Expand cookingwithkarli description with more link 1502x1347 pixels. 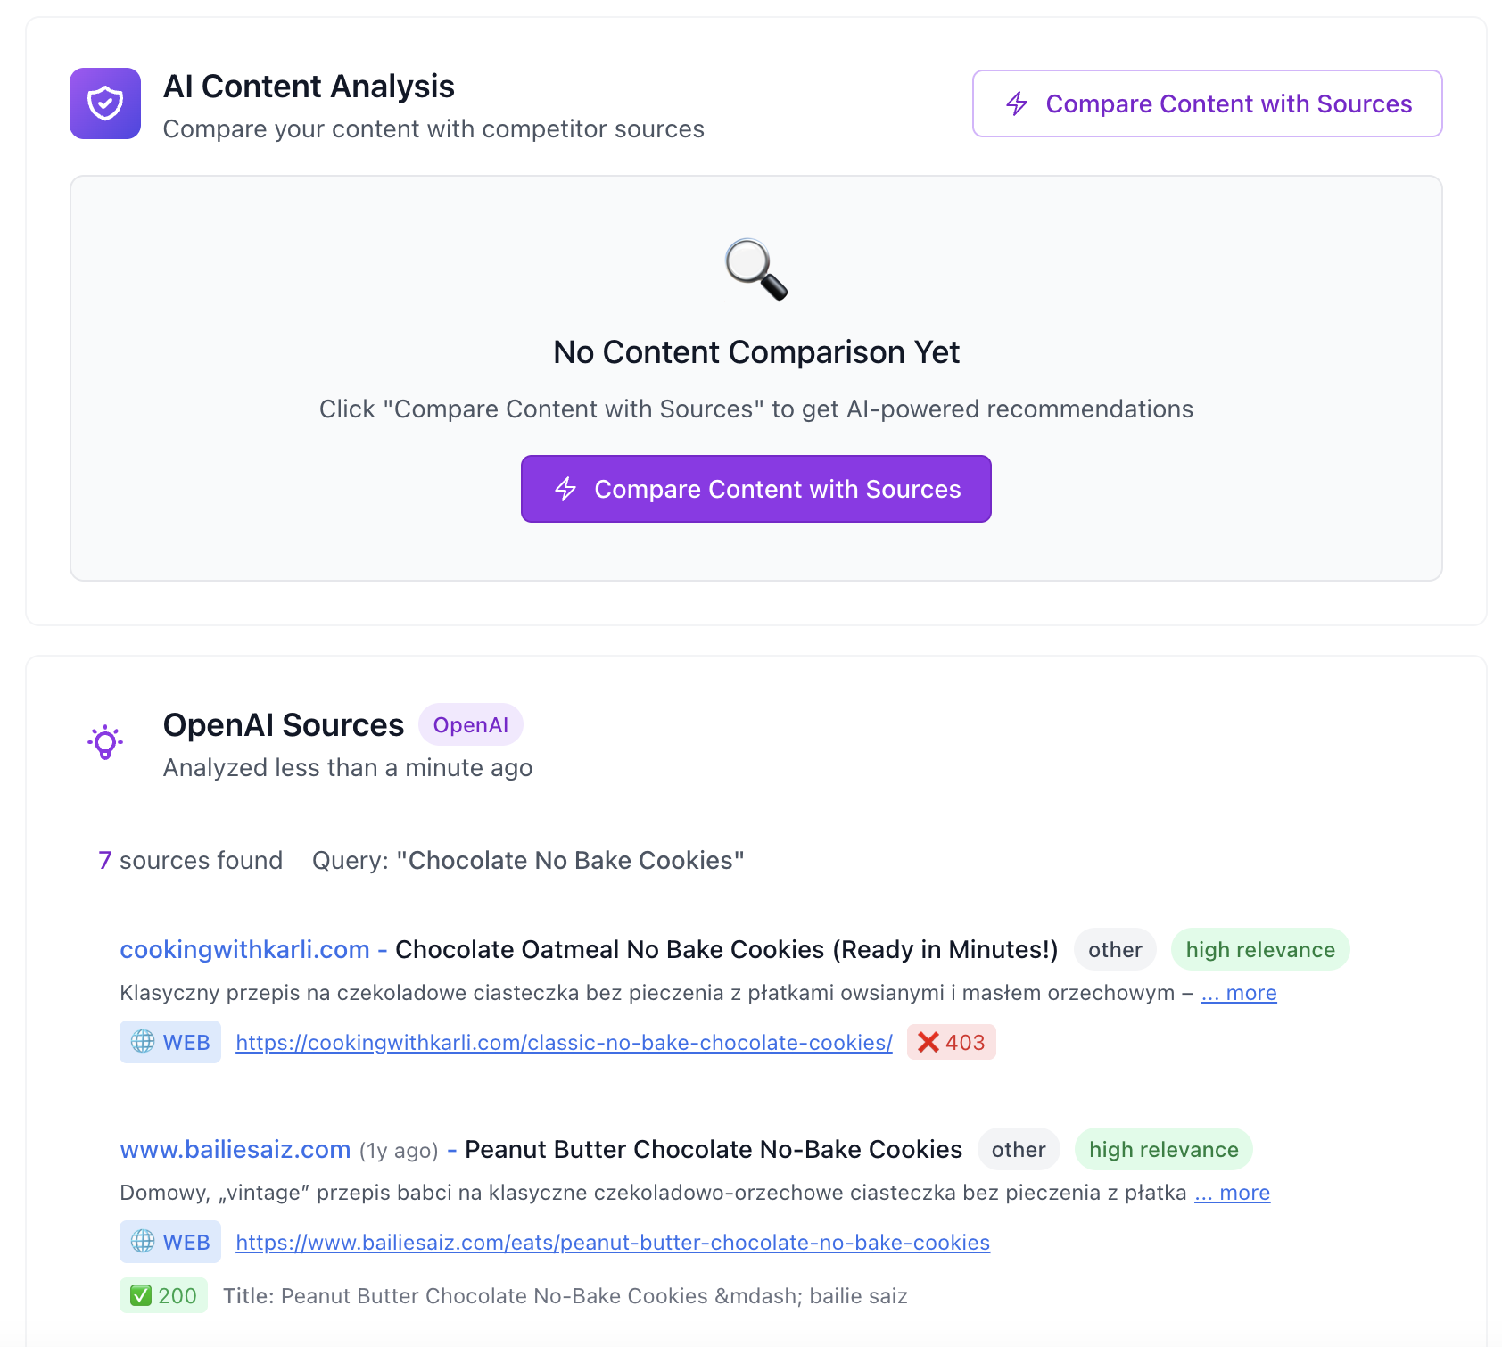click(1239, 993)
